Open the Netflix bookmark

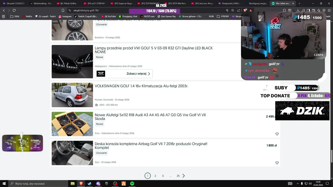tap(27, 16)
